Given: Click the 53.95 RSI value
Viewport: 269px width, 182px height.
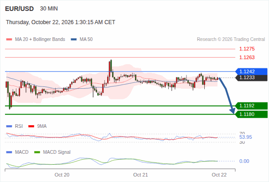Looking at the screenshot, I should click(246, 137).
